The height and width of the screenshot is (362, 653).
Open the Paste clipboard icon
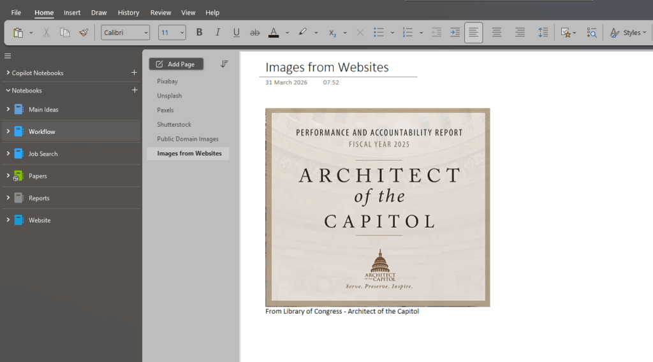pyautogui.click(x=18, y=33)
